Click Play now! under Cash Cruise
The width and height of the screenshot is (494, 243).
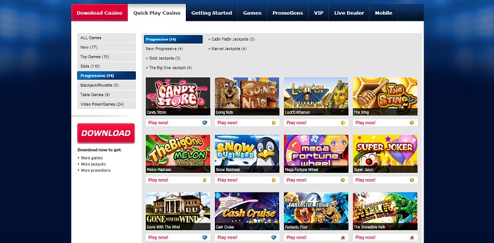point(227,237)
